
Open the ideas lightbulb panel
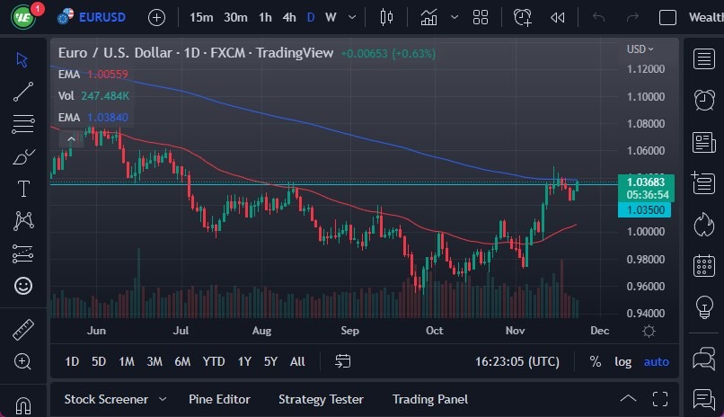coord(704,306)
